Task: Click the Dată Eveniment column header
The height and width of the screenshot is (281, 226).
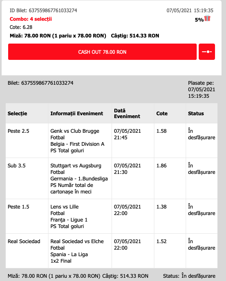Action: point(127,114)
